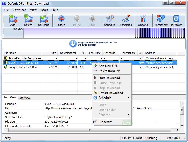Sort by the File Name column header
The height and width of the screenshot is (142, 188).
coord(22,53)
